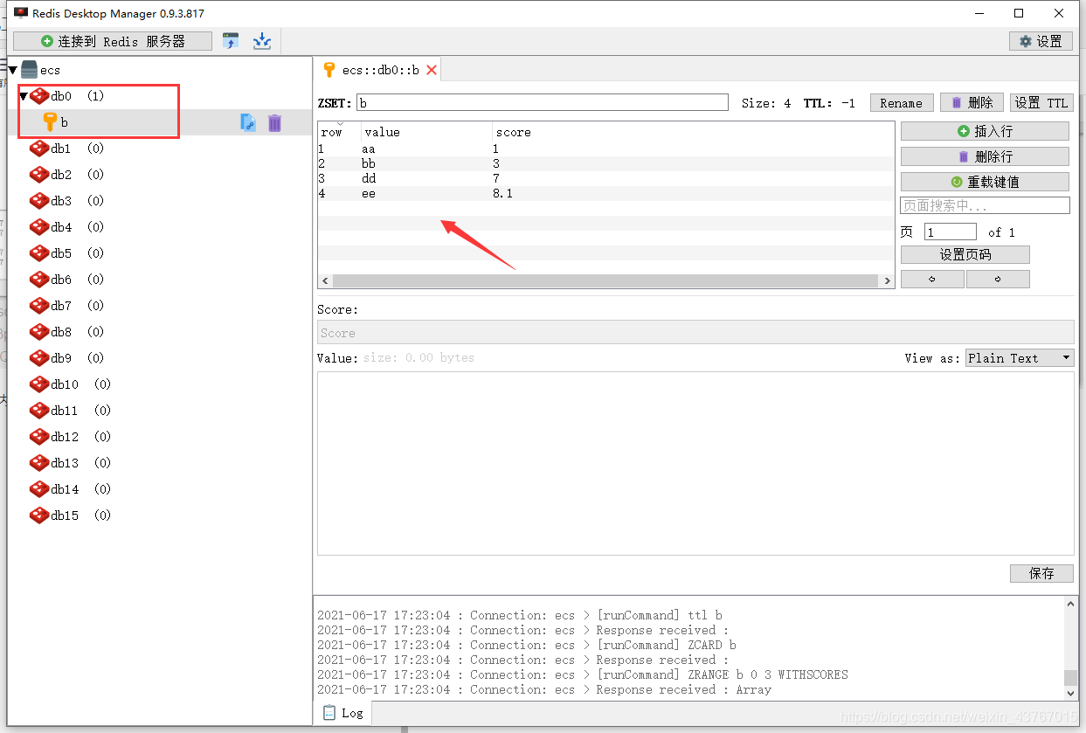Screen dimensions: 1086x733
Task: Click the ZRANGE b 0 3 WITHSCORES log line
Action: [x=583, y=674]
